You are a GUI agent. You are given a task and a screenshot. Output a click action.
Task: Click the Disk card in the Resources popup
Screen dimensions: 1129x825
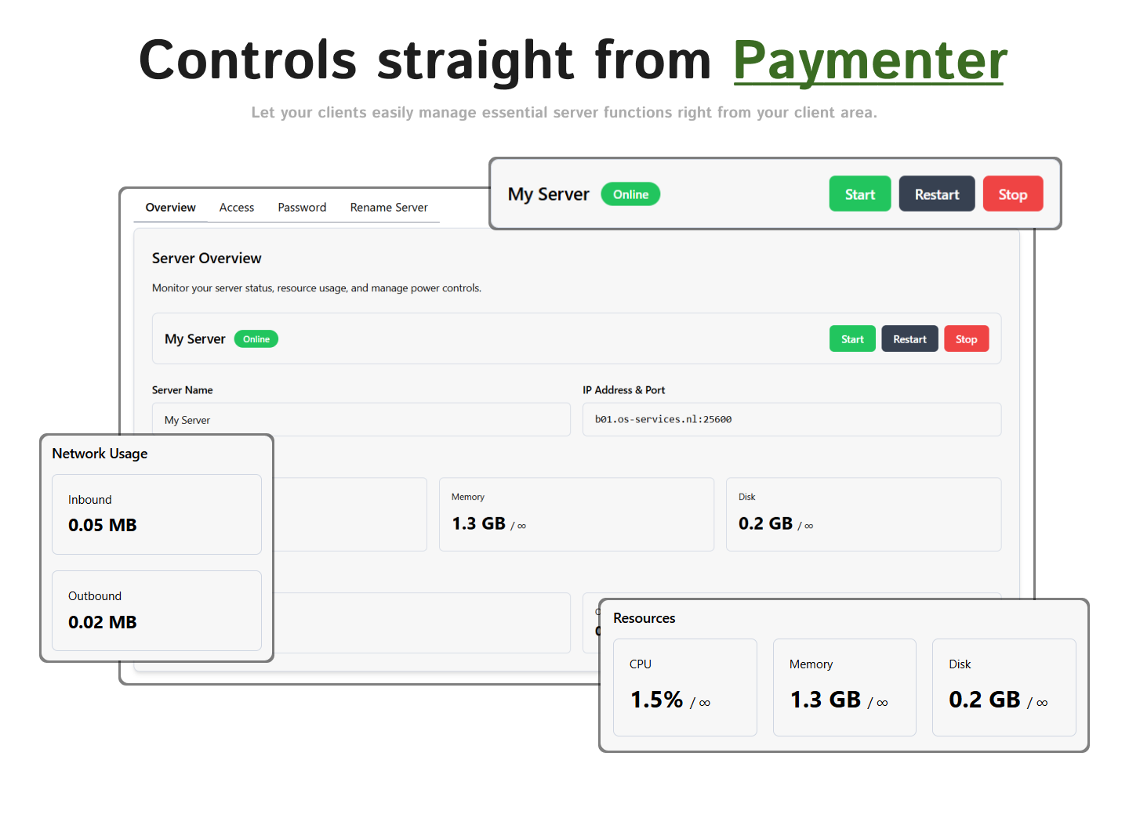point(1004,687)
